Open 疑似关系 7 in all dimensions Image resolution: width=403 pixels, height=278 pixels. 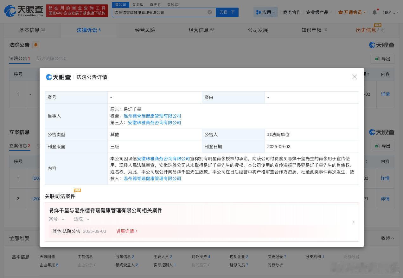pos(239,265)
